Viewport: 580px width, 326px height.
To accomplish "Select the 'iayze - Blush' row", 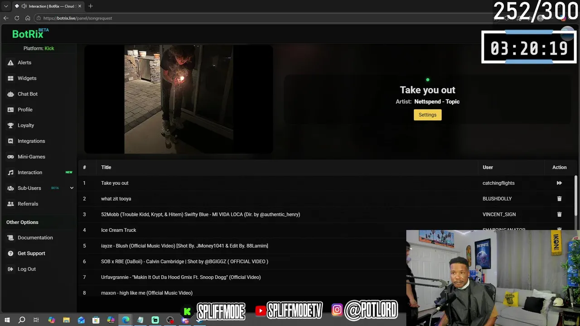I will point(184,246).
